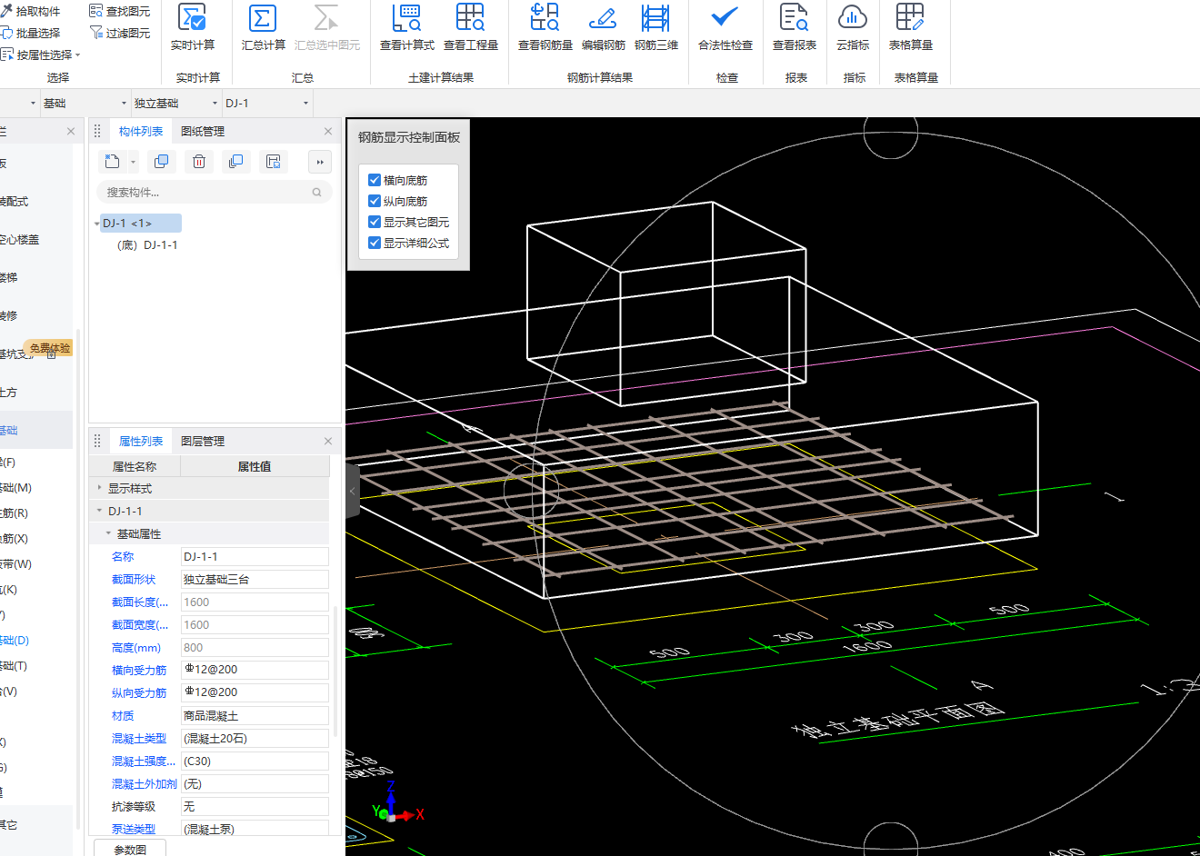Launch 表格算量 table quantity tool
1200x856 pixels.
point(911,27)
